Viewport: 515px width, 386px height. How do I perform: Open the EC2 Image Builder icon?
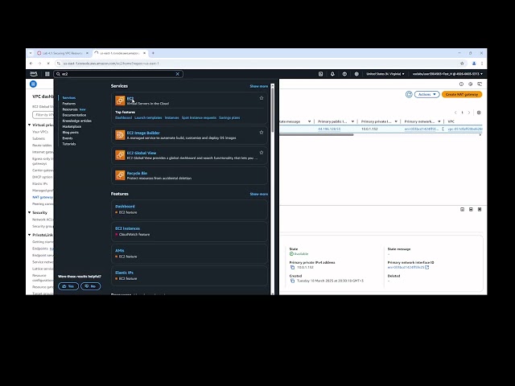click(x=120, y=135)
